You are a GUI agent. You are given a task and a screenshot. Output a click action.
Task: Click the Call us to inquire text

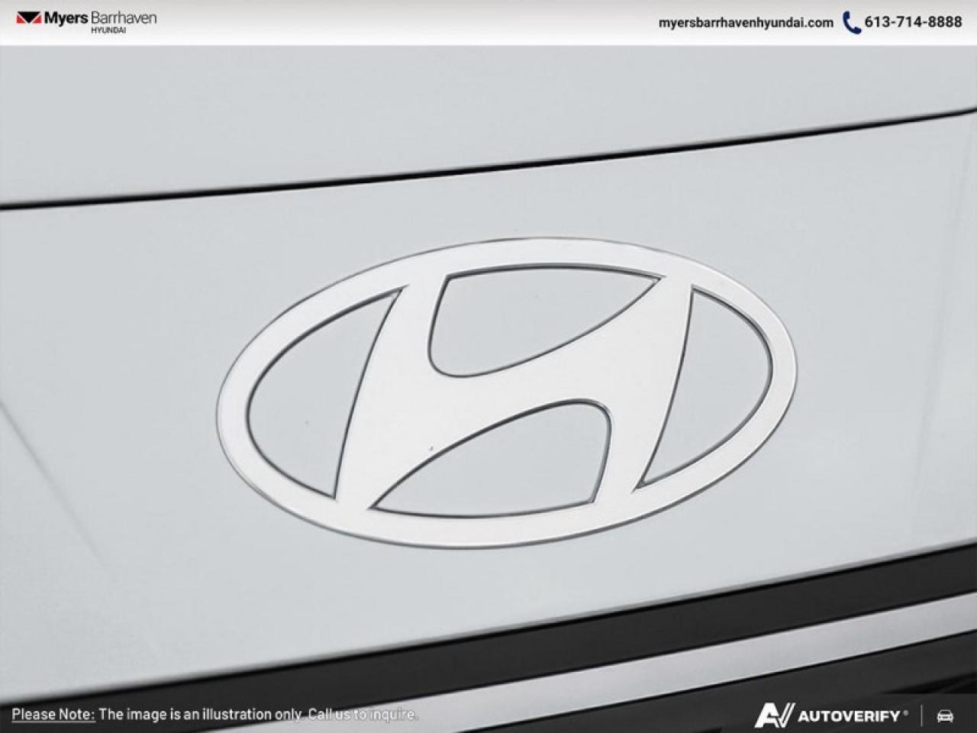361,716
